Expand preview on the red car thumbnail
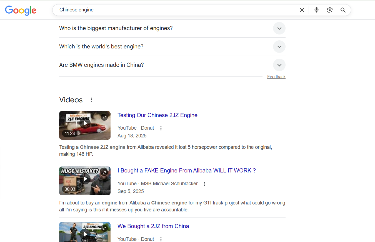The image size is (375, 242). pyautogui.click(x=104, y=117)
